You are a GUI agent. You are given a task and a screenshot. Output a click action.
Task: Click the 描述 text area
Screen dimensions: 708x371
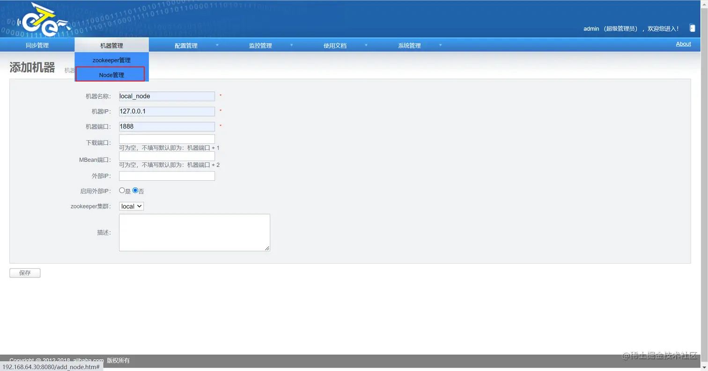pos(194,232)
